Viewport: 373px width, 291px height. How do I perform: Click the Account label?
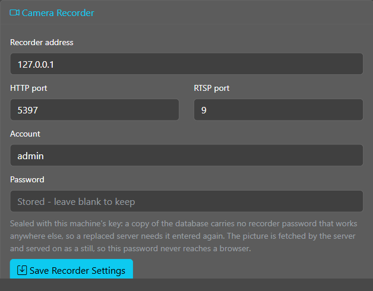pos(25,134)
